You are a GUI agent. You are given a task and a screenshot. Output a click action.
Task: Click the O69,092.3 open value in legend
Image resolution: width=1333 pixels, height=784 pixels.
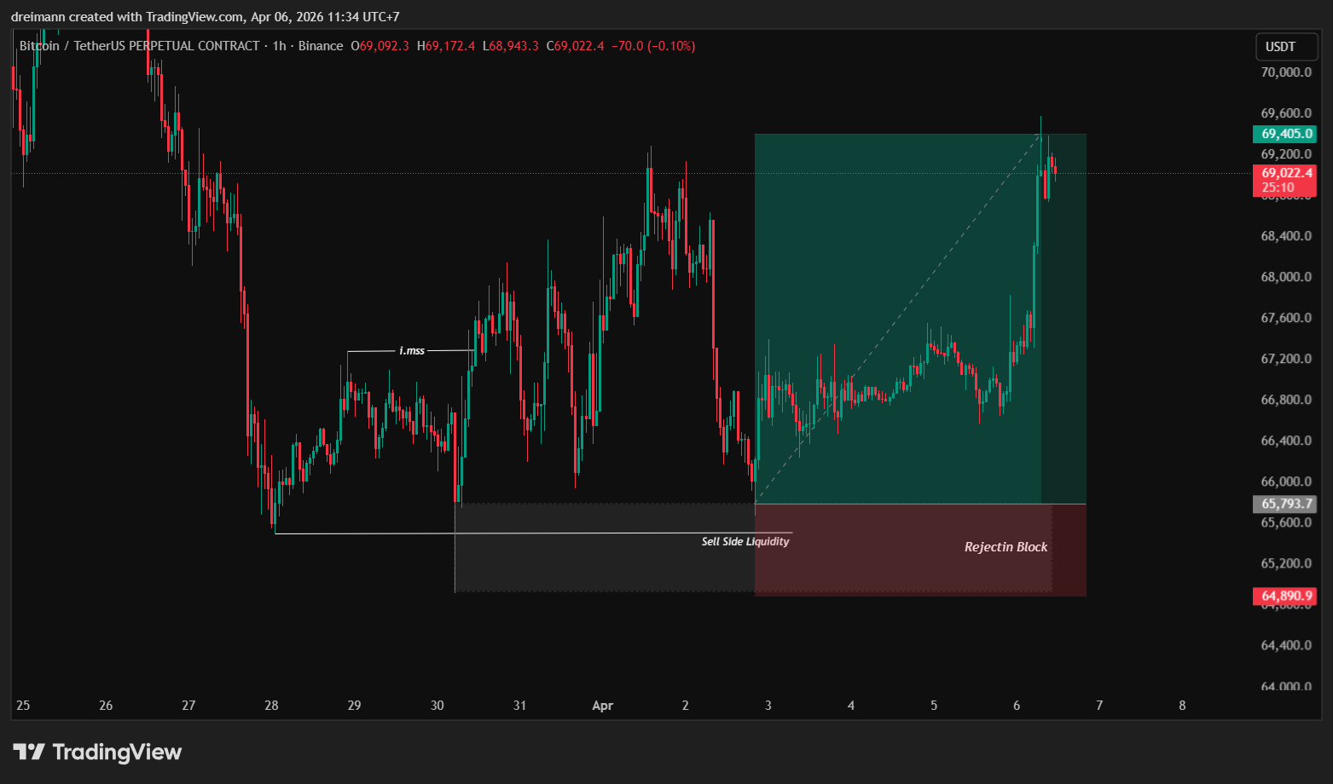tap(380, 46)
